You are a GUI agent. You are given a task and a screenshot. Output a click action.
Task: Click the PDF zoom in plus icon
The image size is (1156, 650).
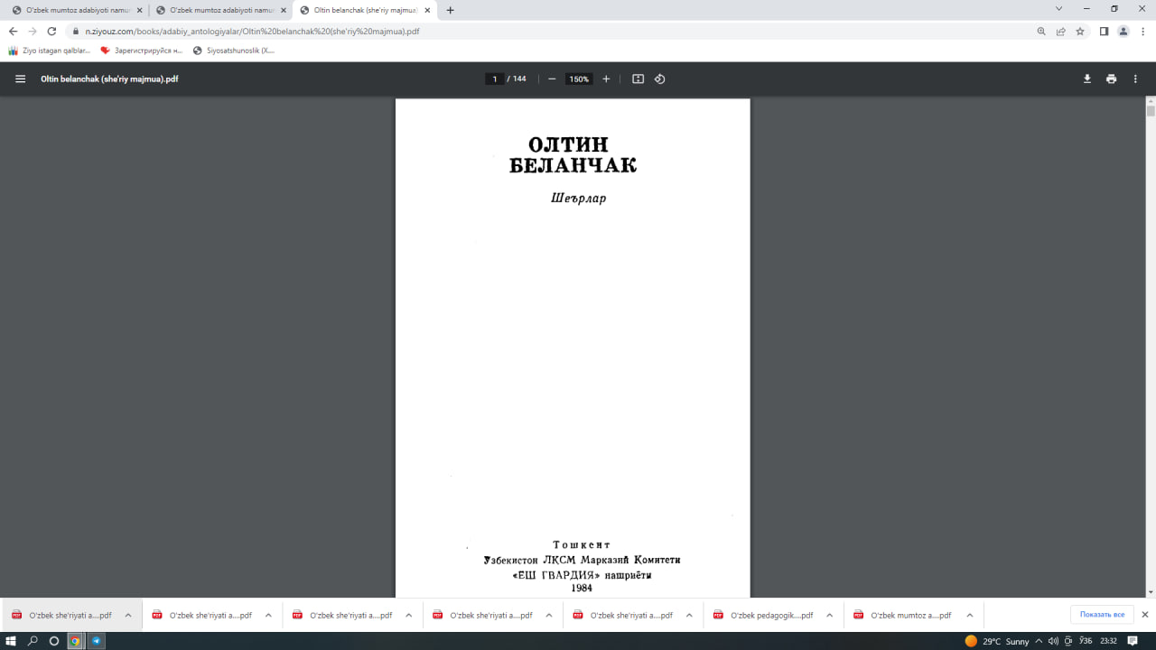606,79
